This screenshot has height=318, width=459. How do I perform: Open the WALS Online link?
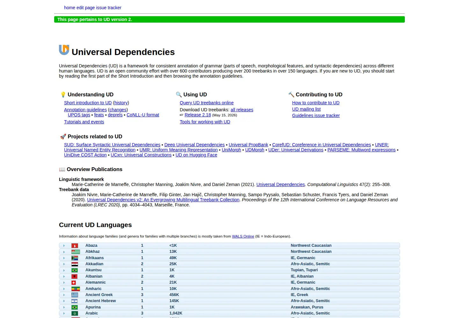[x=243, y=236]
